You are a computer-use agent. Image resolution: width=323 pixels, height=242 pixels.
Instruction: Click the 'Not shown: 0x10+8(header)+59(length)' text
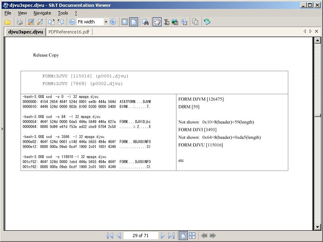216,122
